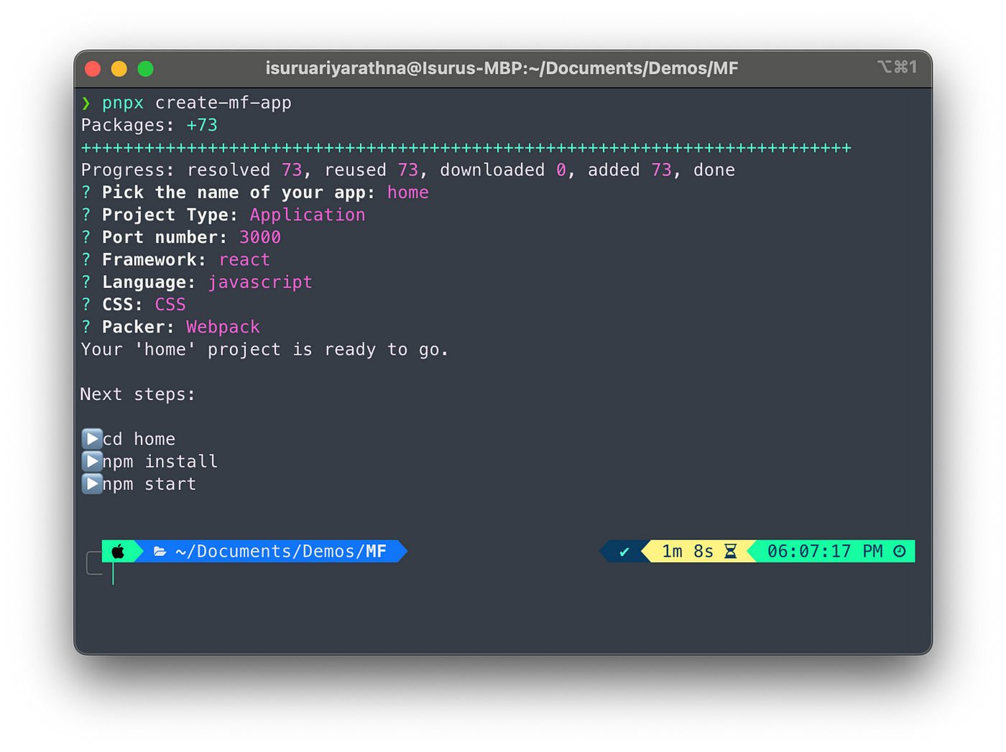
Task: Click the Language answer 'javascript'
Action: [x=260, y=282]
